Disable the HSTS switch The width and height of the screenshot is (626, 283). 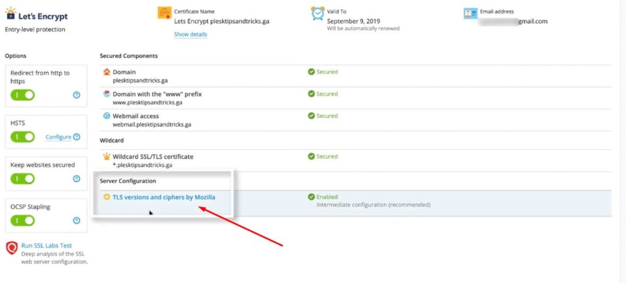[x=23, y=137]
